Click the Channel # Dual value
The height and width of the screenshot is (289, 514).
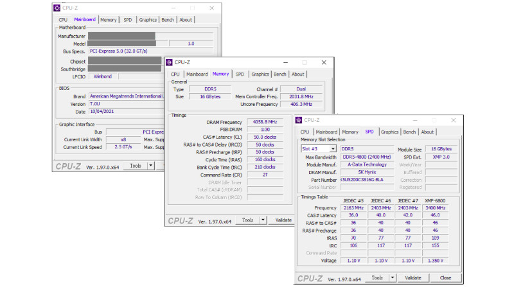301,89
